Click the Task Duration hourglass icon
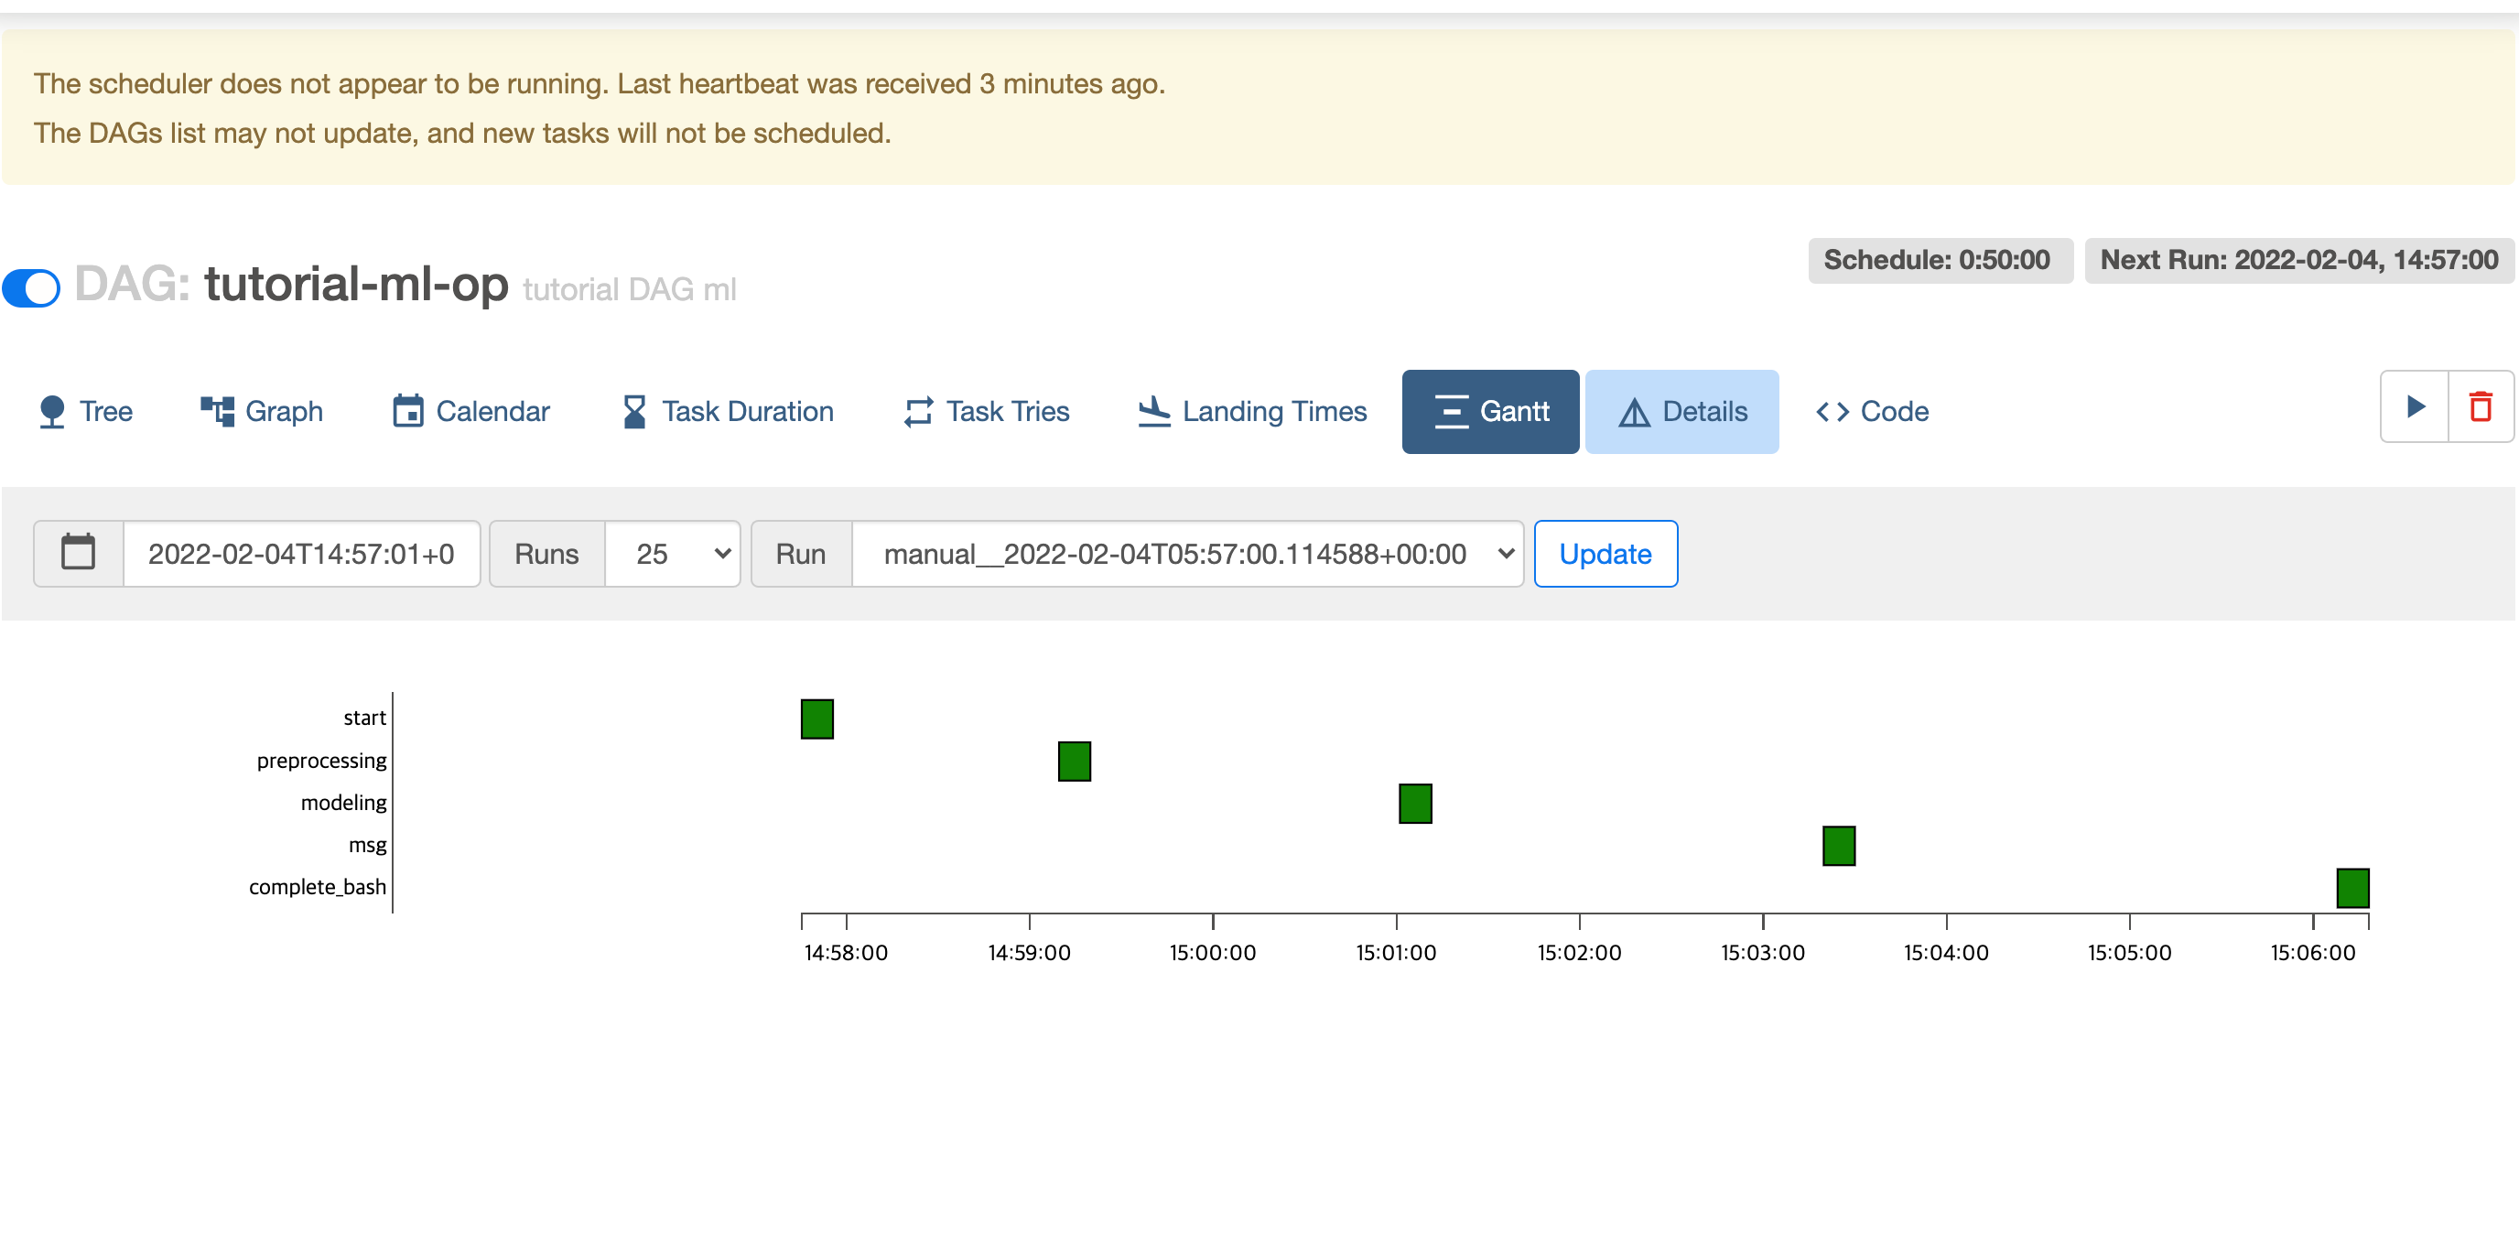The width and height of the screenshot is (2519, 1254). 633,412
